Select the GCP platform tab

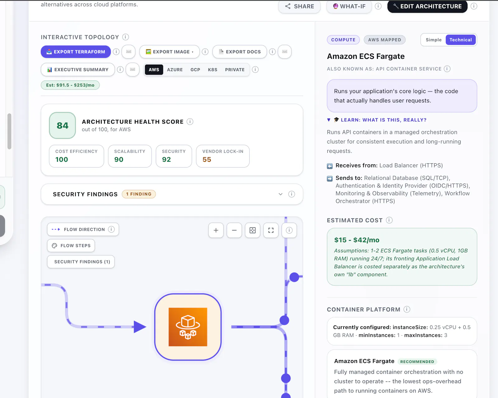coord(195,70)
